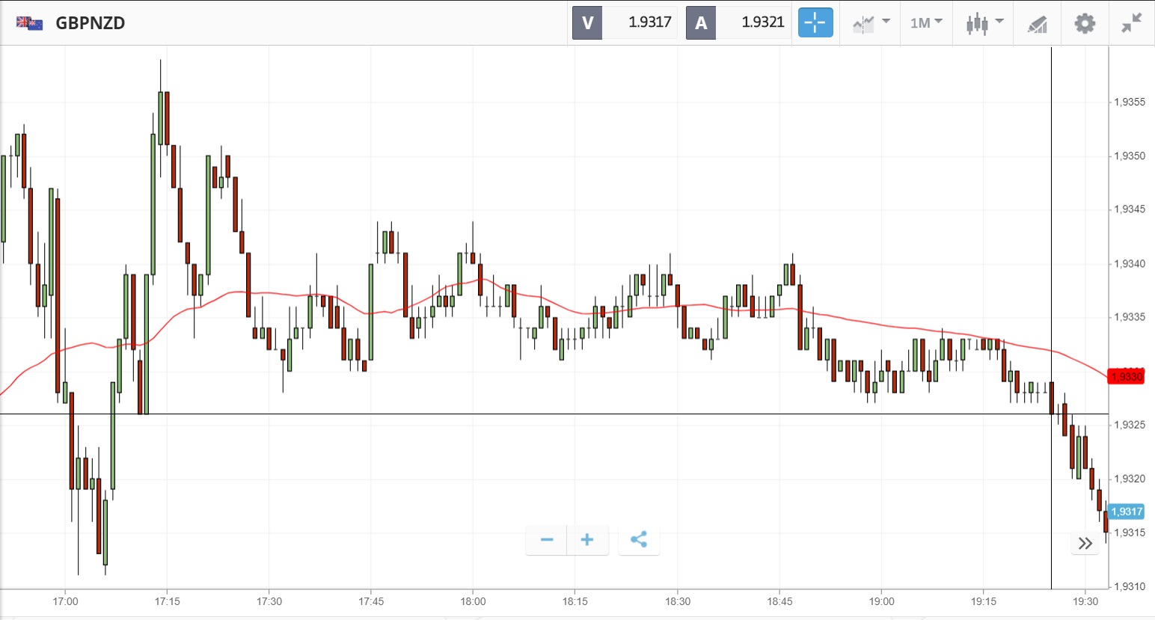Select the 1.9321 ask price beside A
Screen dimensions: 1155x620
tap(763, 22)
